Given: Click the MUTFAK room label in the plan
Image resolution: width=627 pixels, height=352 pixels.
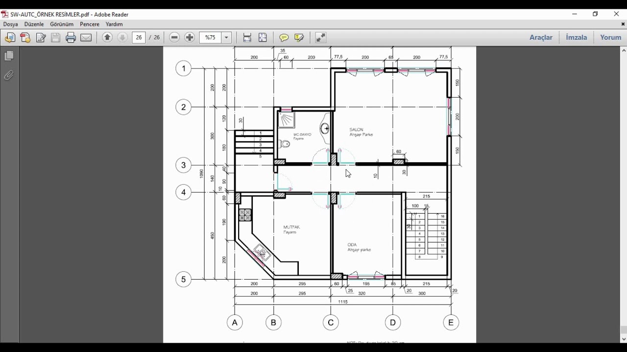Looking at the screenshot, I should 291,227.
